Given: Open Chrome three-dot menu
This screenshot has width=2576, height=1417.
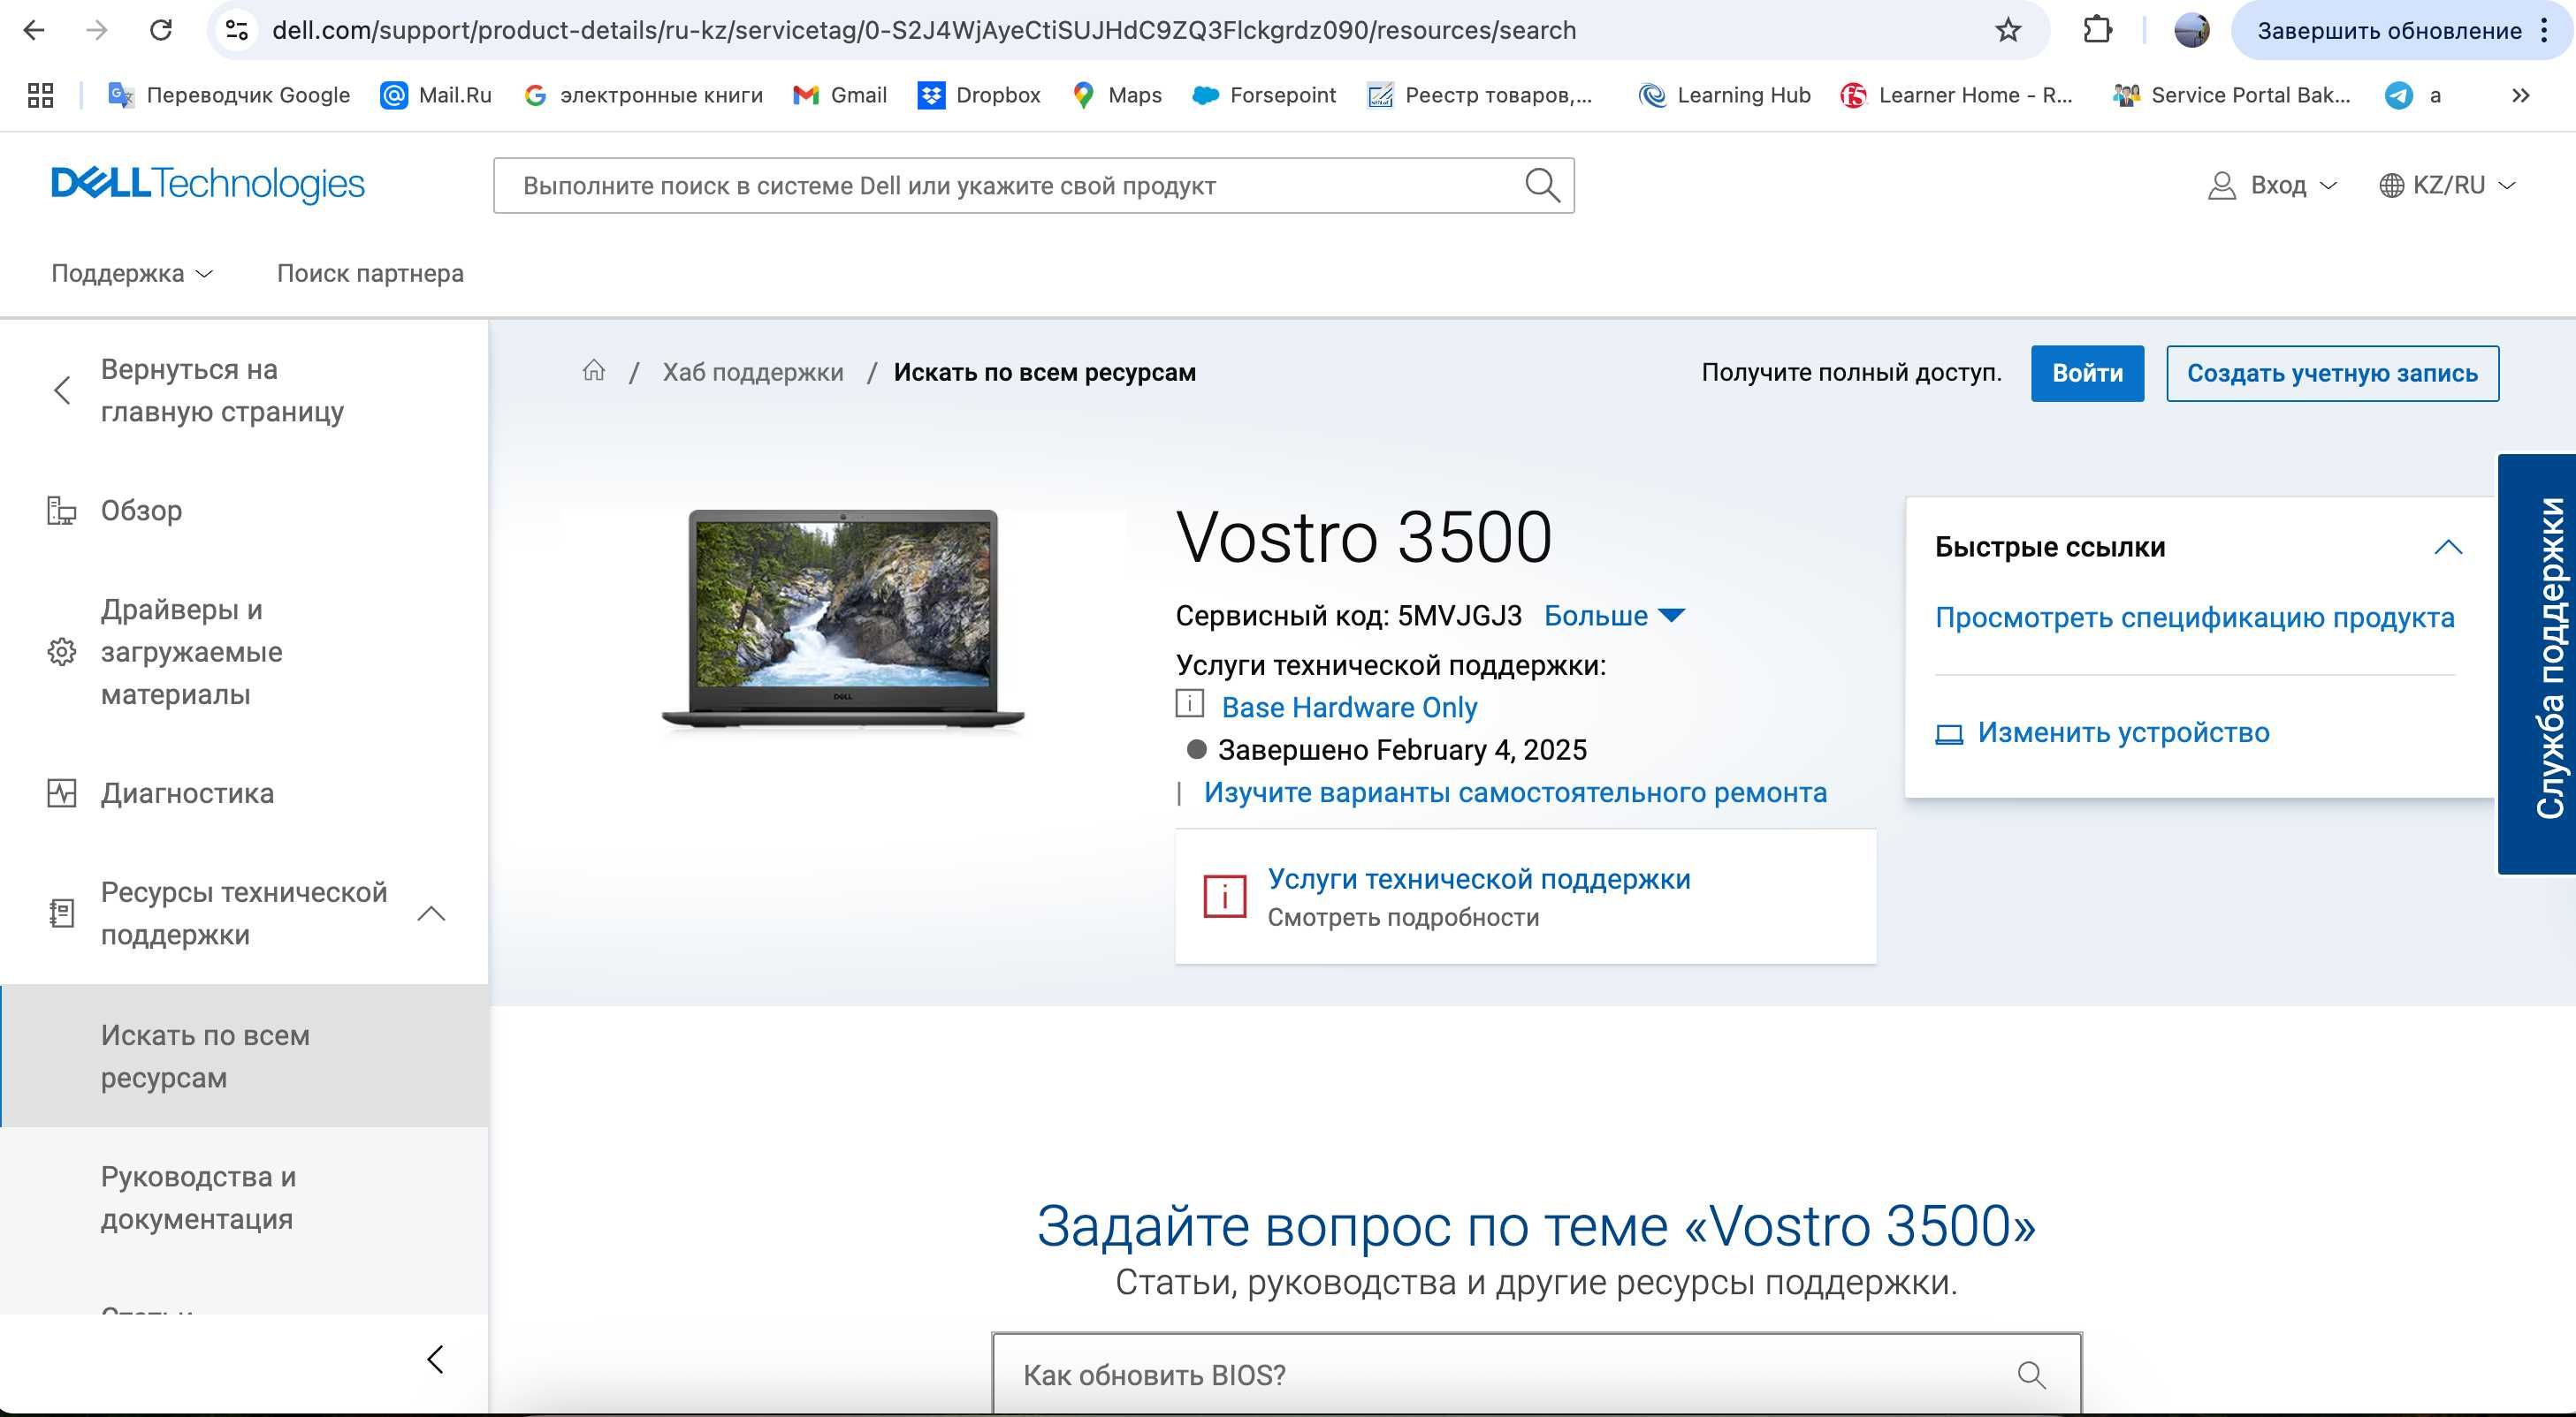Looking at the screenshot, I should point(2544,30).
